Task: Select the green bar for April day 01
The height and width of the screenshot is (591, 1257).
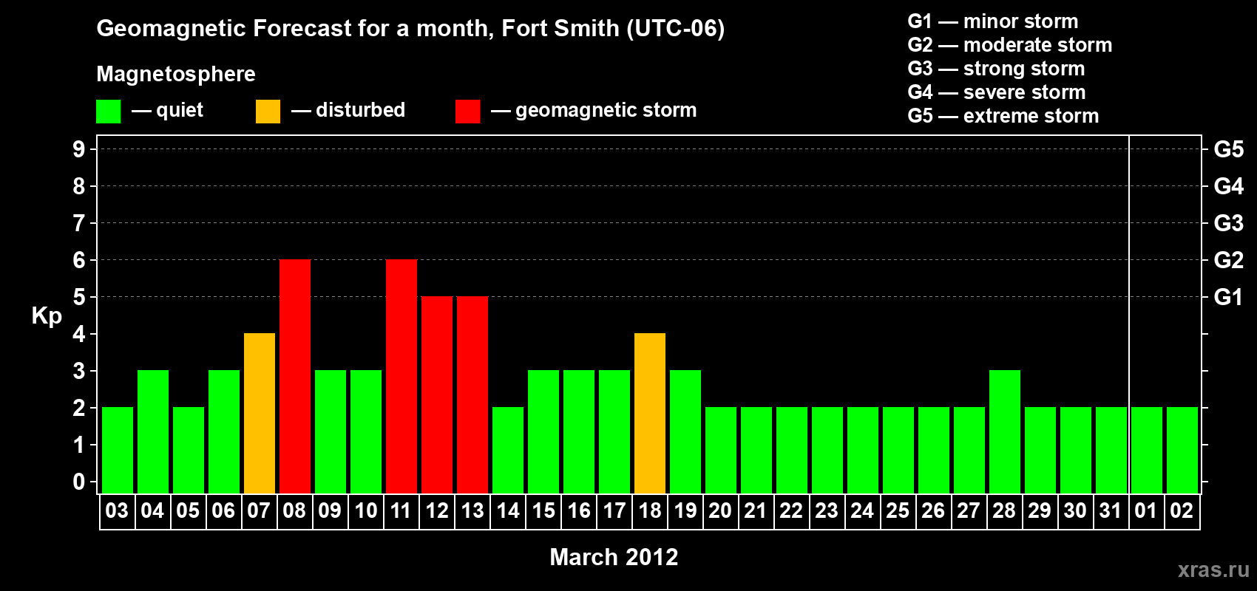Action: [1147, 451]
